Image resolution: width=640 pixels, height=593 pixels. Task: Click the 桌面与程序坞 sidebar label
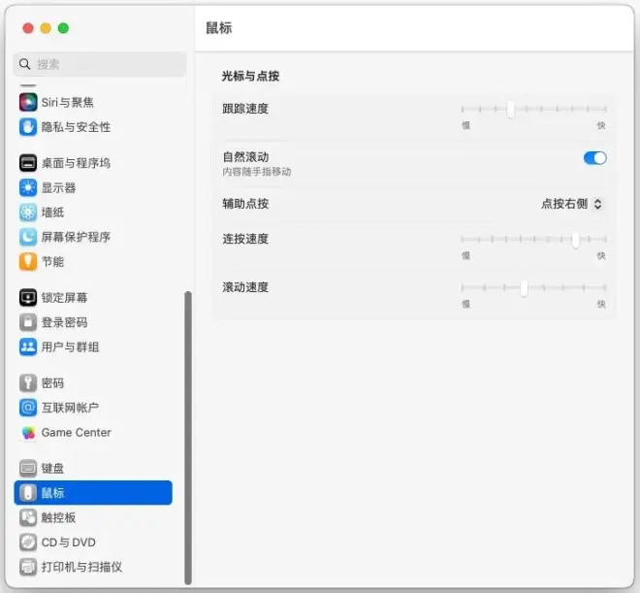coord(76,163)
